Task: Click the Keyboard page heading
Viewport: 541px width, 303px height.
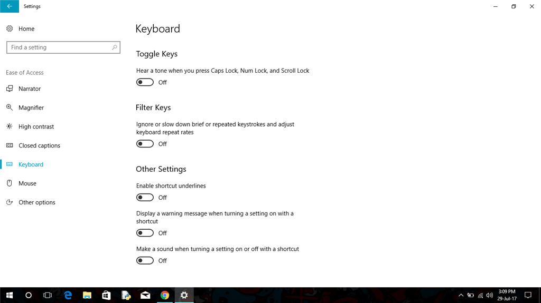Action: click(157, 28)
